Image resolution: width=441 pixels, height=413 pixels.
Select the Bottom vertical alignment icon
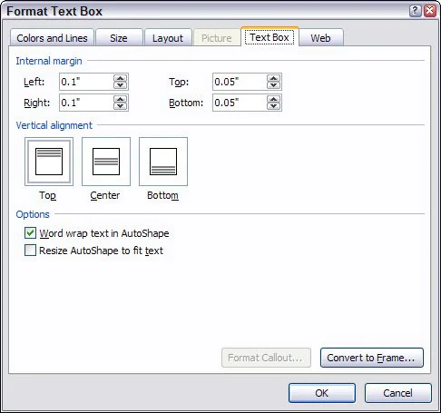point(163,162)
